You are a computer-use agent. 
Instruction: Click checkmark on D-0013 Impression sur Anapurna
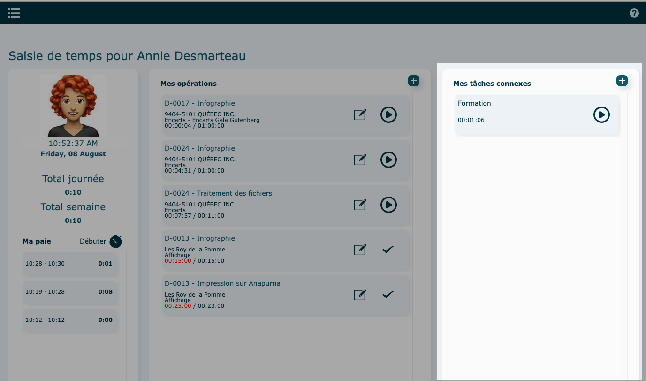(388, 295)
